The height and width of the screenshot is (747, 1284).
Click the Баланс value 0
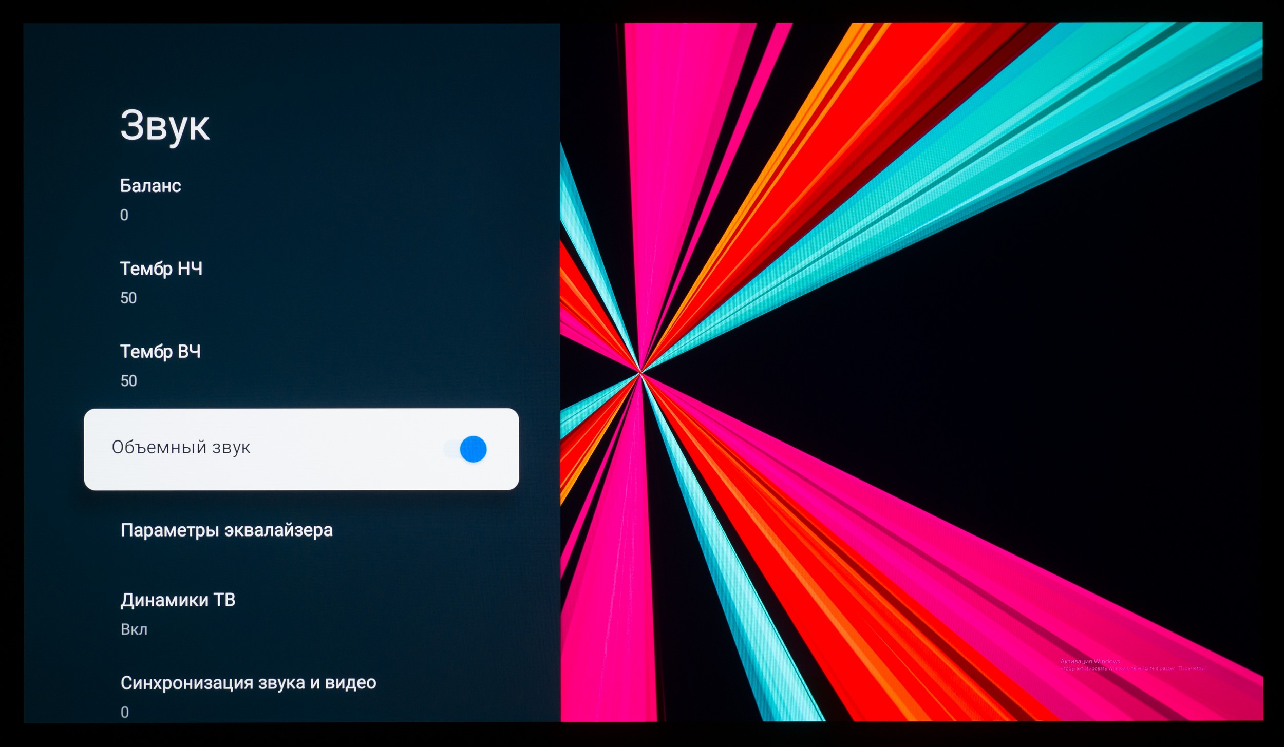point(124,215)
